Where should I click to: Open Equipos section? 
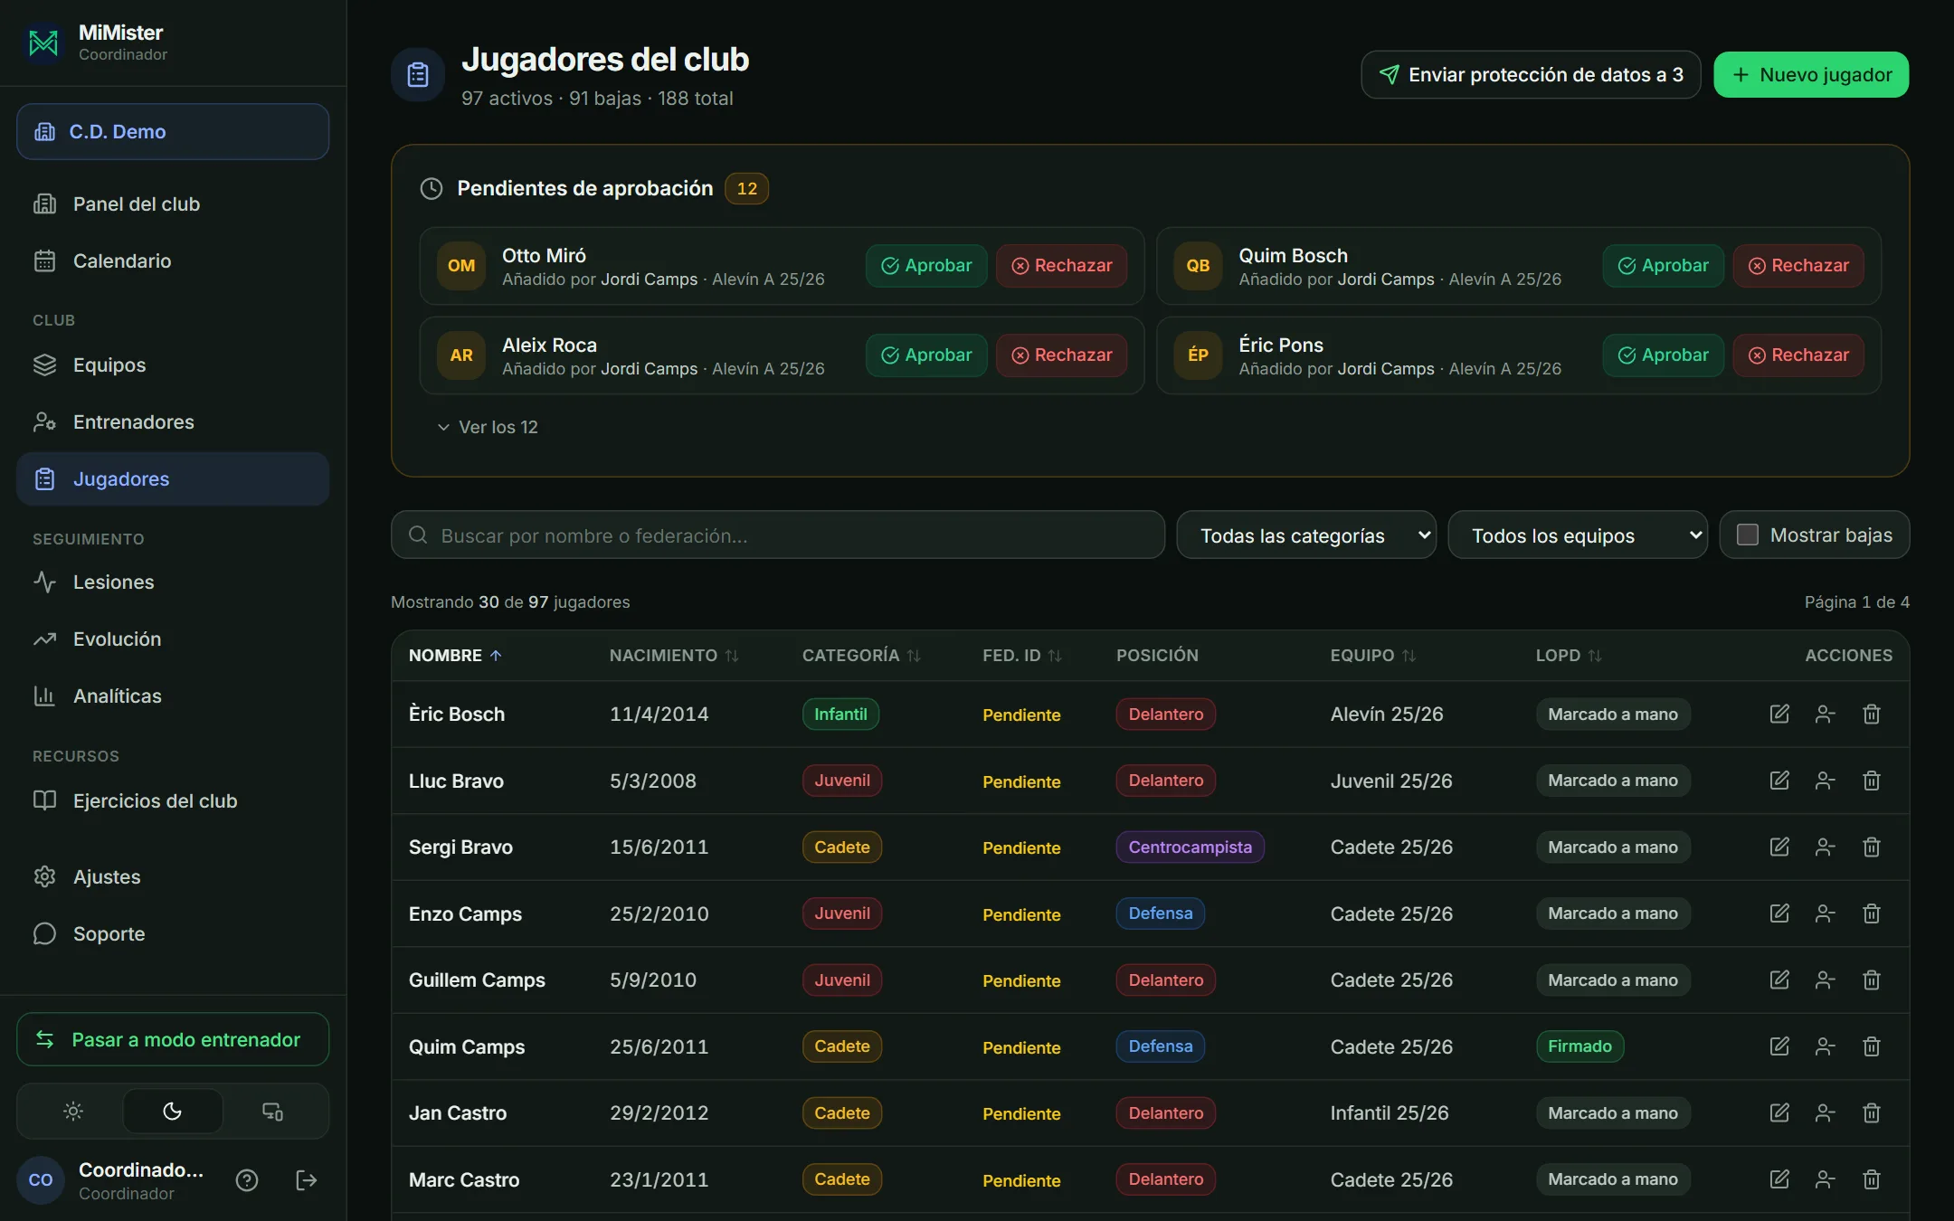coord(173,365)
